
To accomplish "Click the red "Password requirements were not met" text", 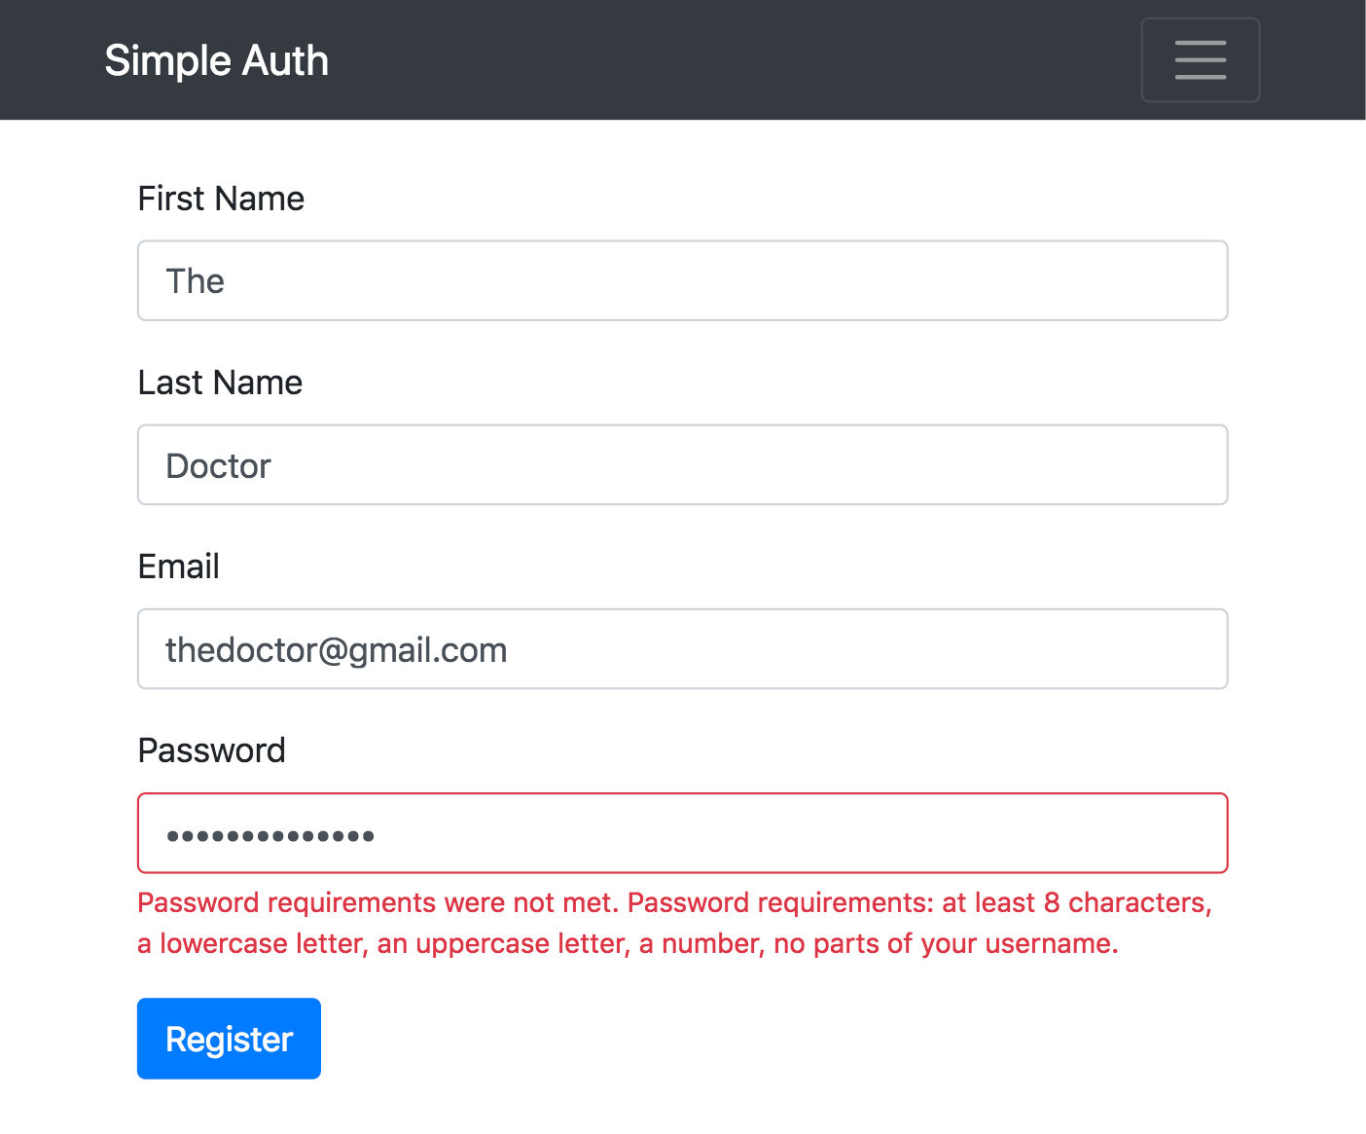I will coord(377,903).
